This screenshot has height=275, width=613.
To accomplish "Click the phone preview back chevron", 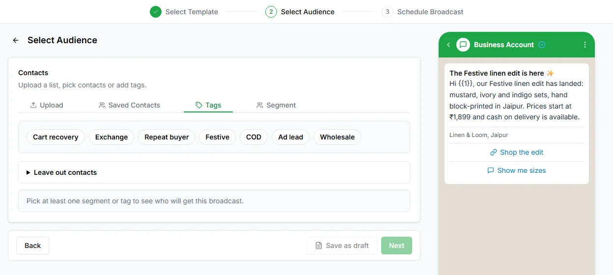I will tap(448, 45).
